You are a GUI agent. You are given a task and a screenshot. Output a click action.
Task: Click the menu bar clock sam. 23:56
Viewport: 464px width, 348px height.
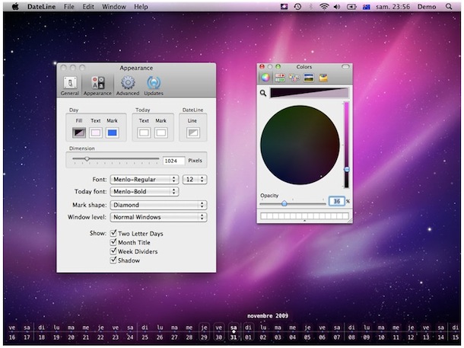(392, 7)
